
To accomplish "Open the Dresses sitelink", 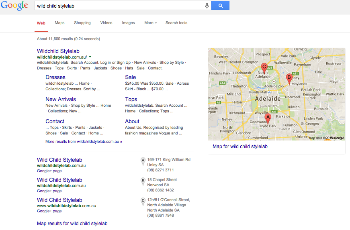I will point(55,77).
